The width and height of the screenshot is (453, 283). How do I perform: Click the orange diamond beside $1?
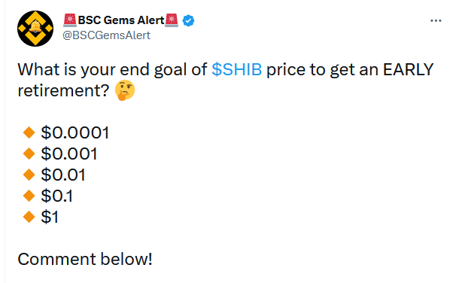click(x=29, y=217)
